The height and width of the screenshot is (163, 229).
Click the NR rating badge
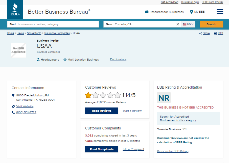tap(164, 98)
